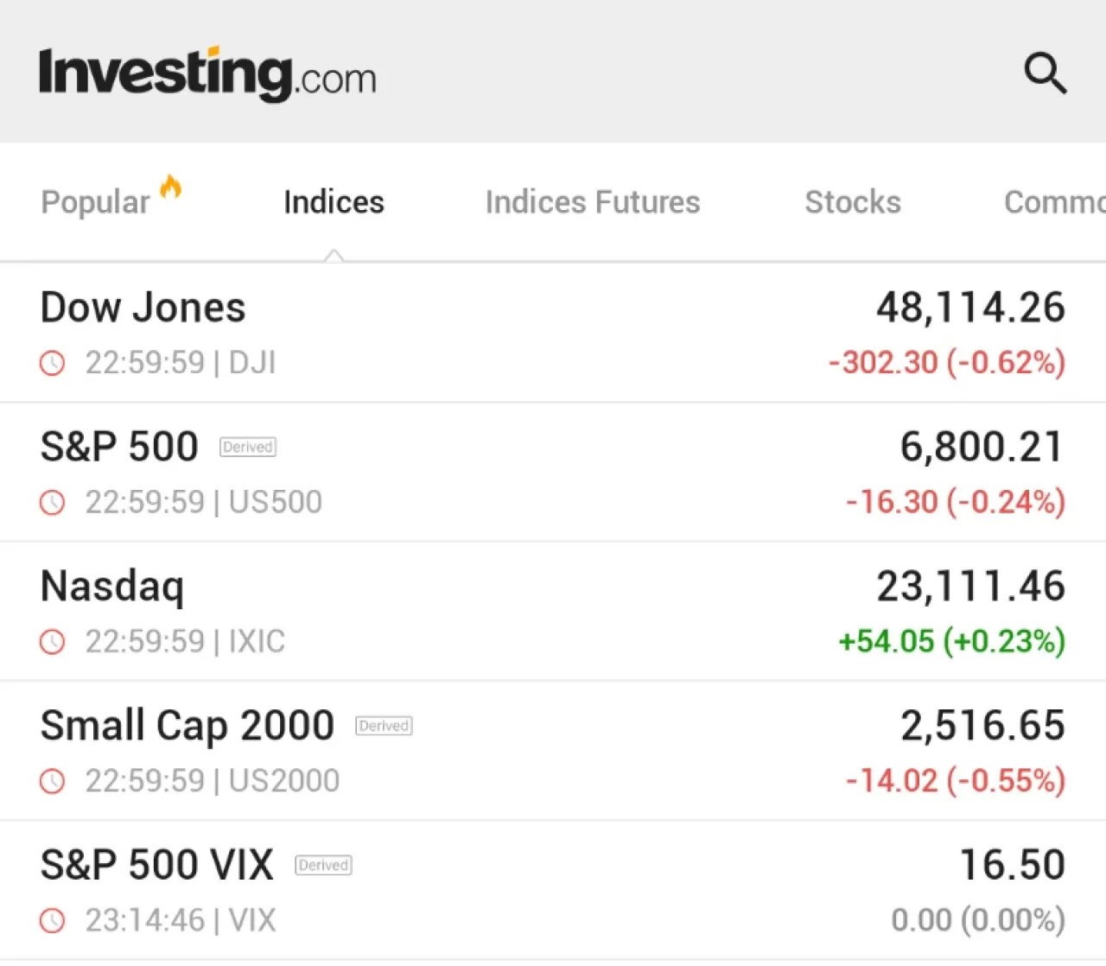Click the Investing.com logo
1106x966 pixels.
coord(207,74)
